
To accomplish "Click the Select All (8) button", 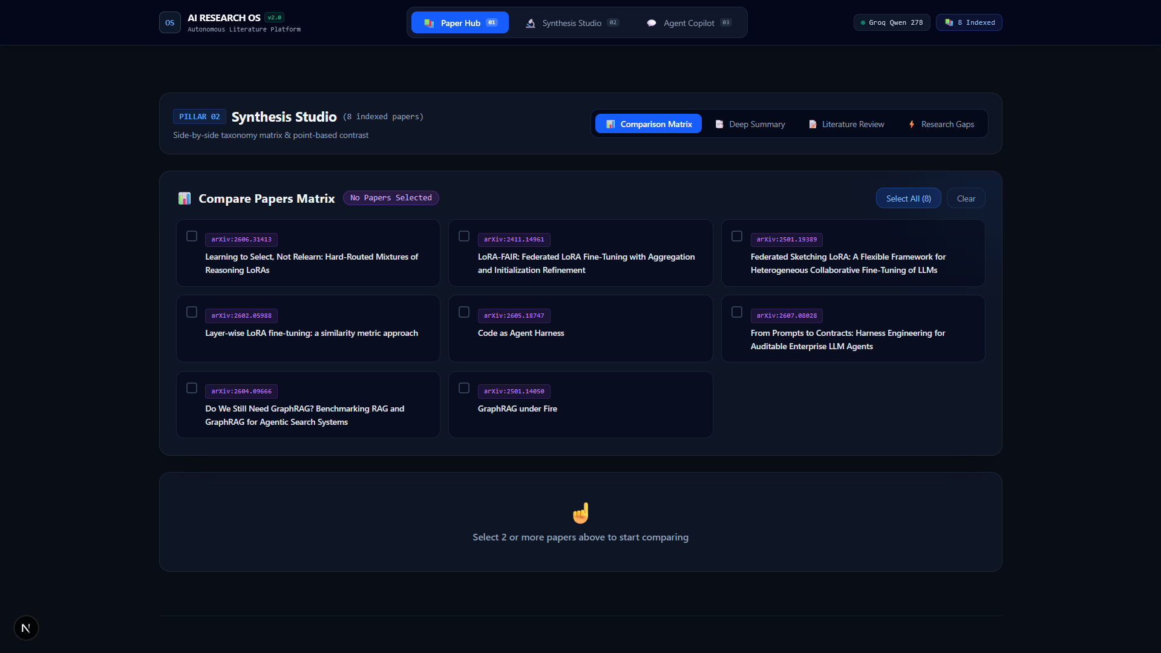I will point(909,199).
